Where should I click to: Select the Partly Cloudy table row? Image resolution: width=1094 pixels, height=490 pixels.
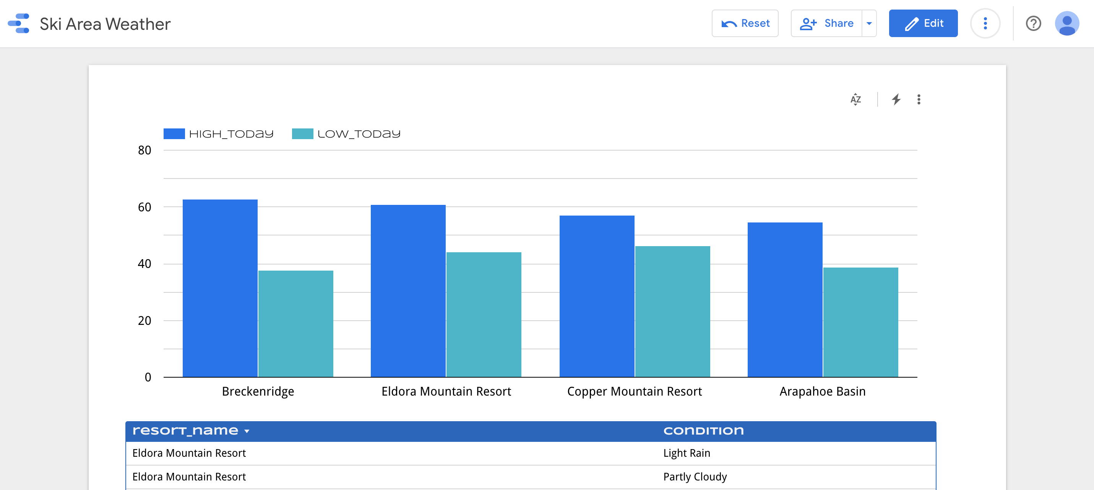tap(531, 477)
